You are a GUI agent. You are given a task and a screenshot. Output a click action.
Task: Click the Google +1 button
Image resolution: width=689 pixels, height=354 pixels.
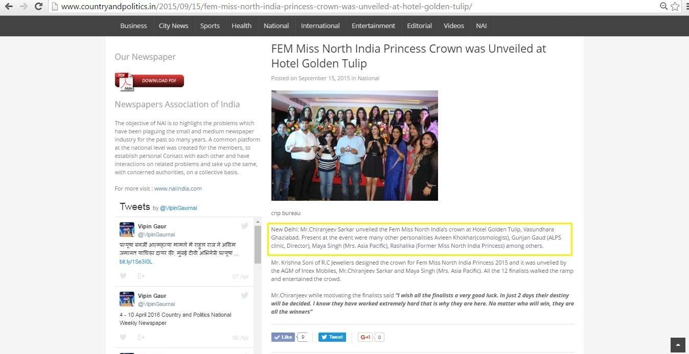365,337
